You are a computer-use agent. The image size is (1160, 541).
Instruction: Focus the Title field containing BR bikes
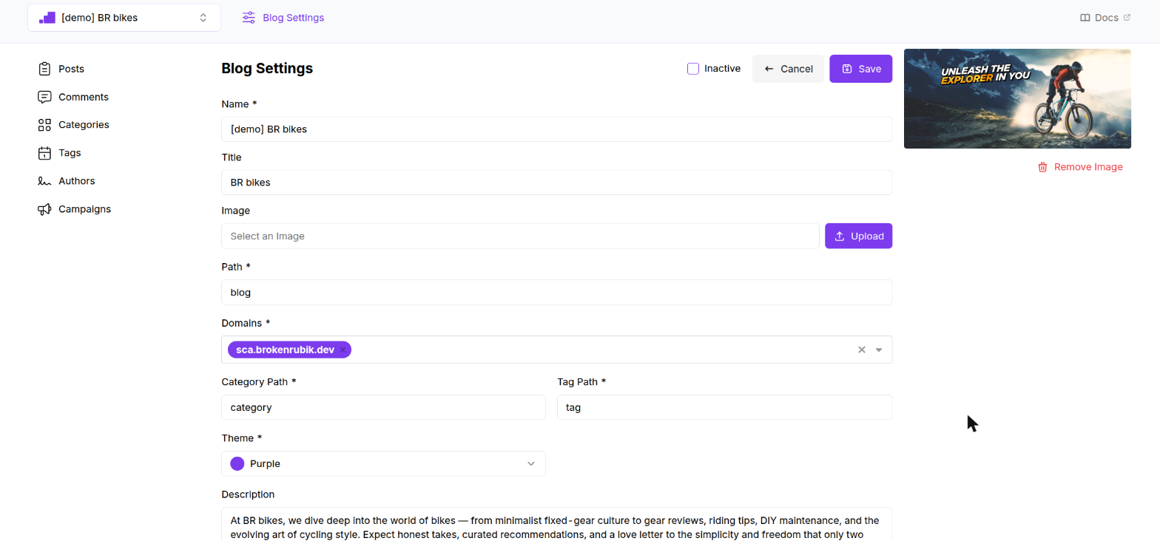556,182
